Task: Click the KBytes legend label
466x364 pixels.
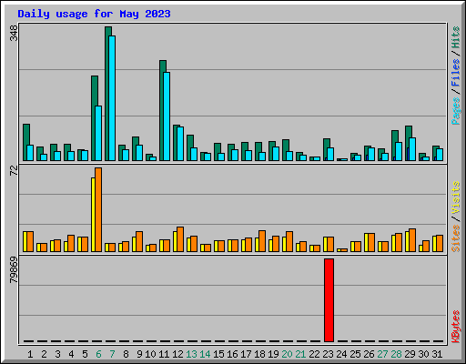Action: (x=455, y=327)
